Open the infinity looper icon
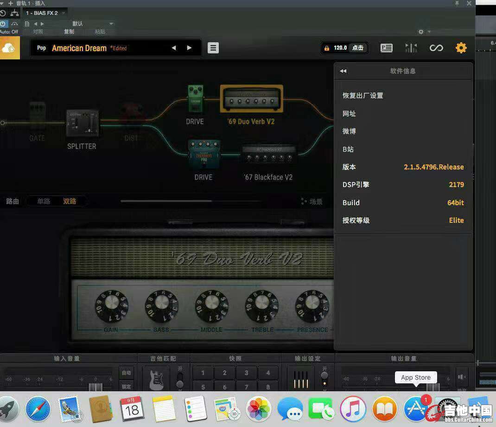The width and height of the screenshot is (496, 427). (x=436, y=48)
